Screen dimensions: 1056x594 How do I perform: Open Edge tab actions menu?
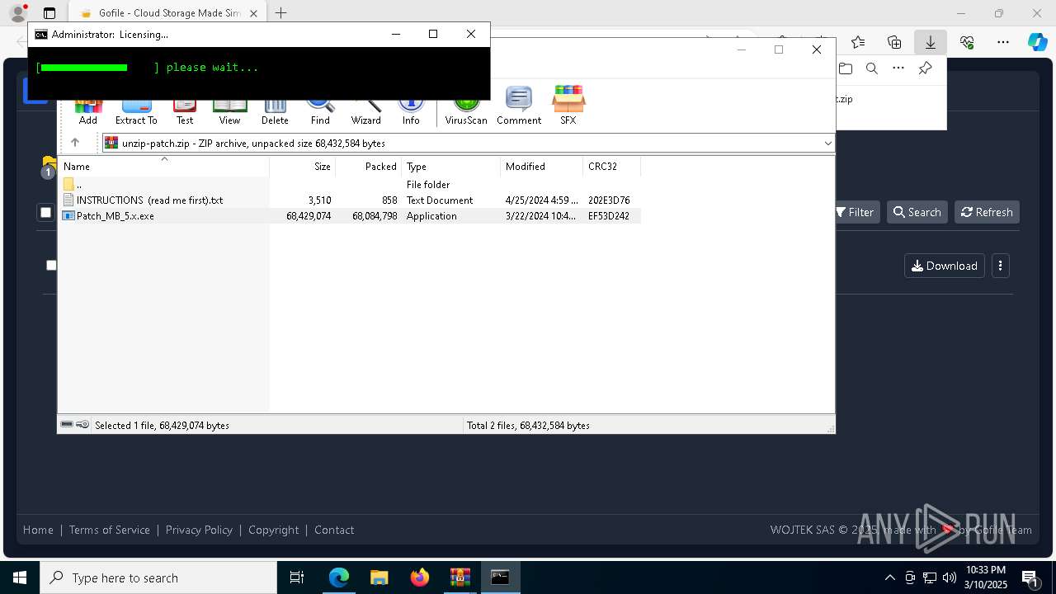click(x=49, y=13)
